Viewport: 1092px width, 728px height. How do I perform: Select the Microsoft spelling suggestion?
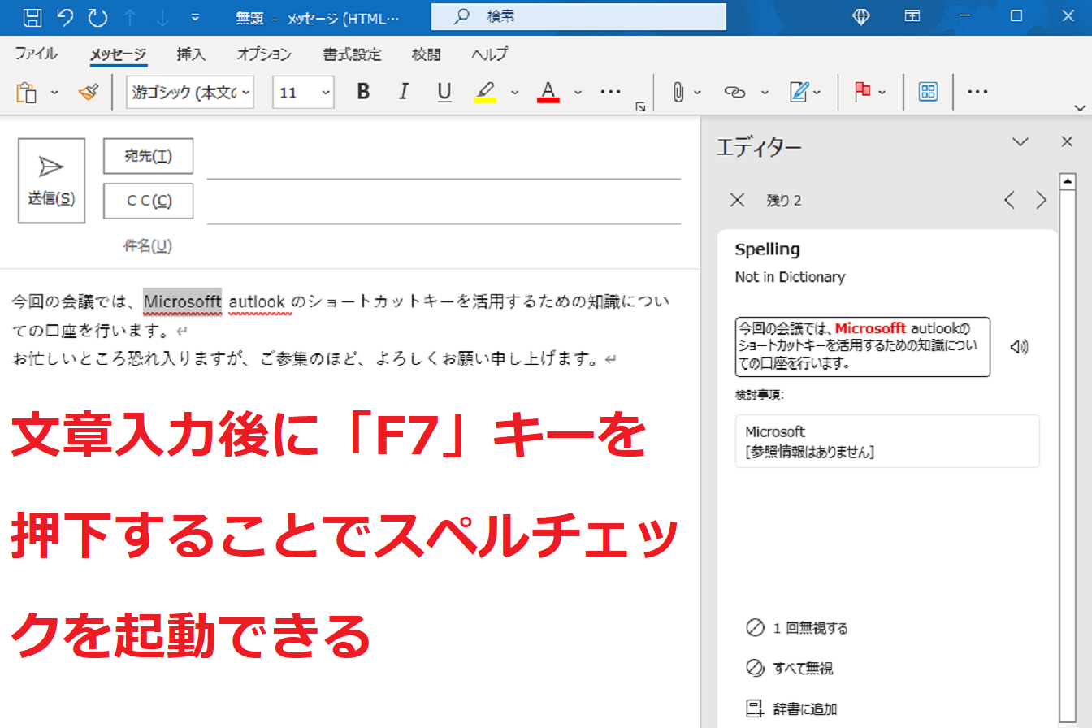pyautogui.click(x=876, y=441)
